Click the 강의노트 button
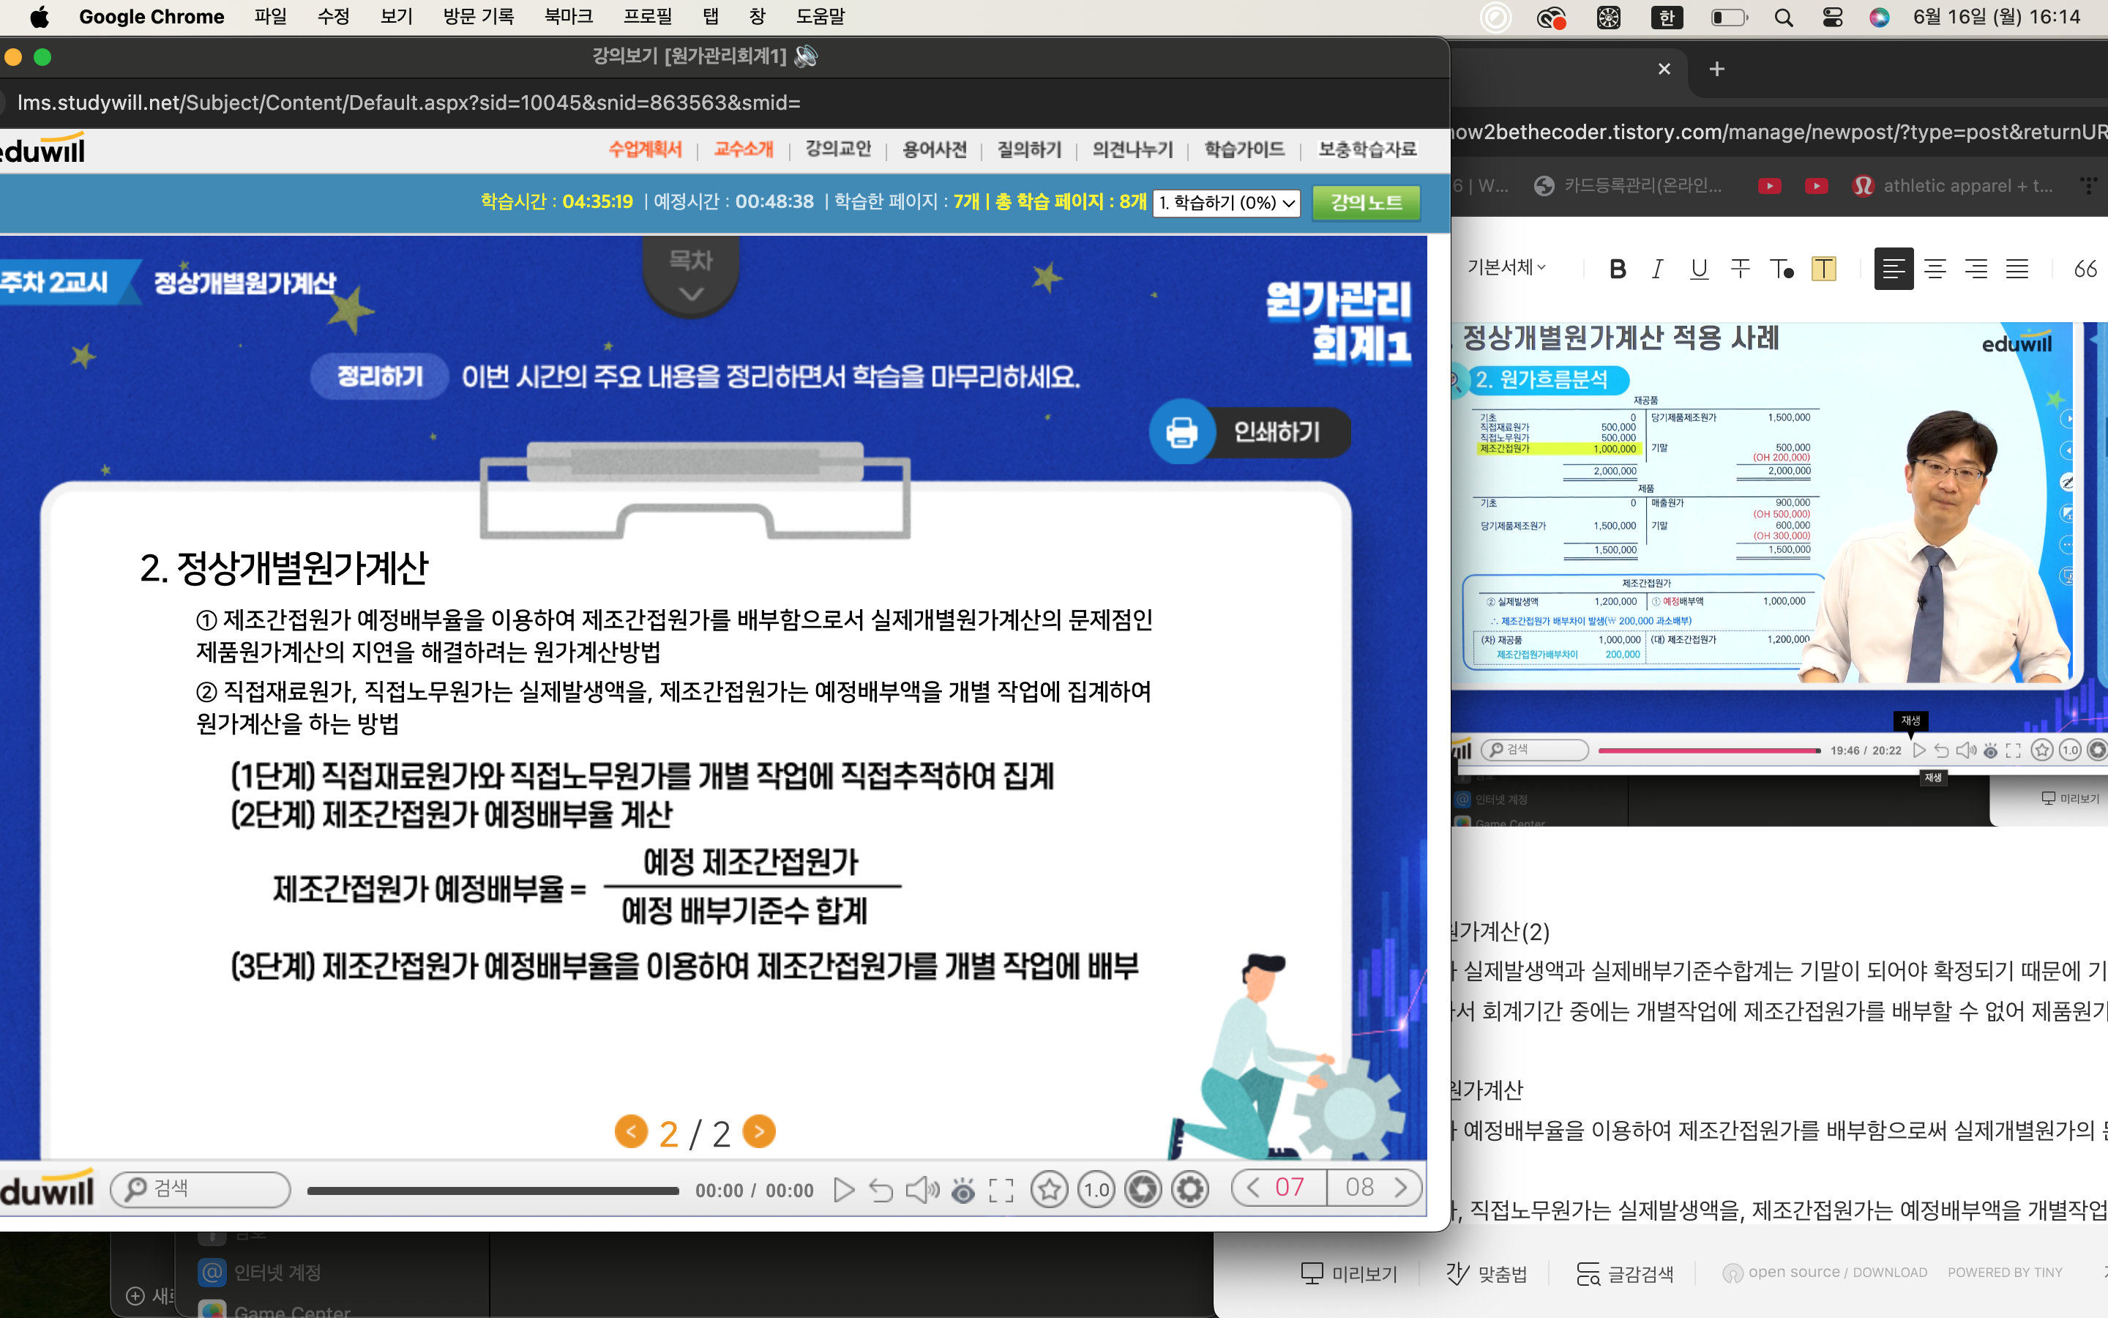 [1366, 203]
